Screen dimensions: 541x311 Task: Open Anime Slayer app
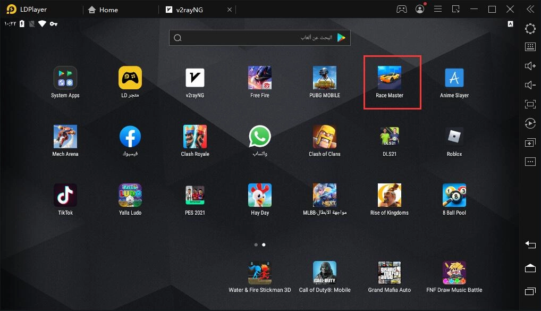point(454,78)
